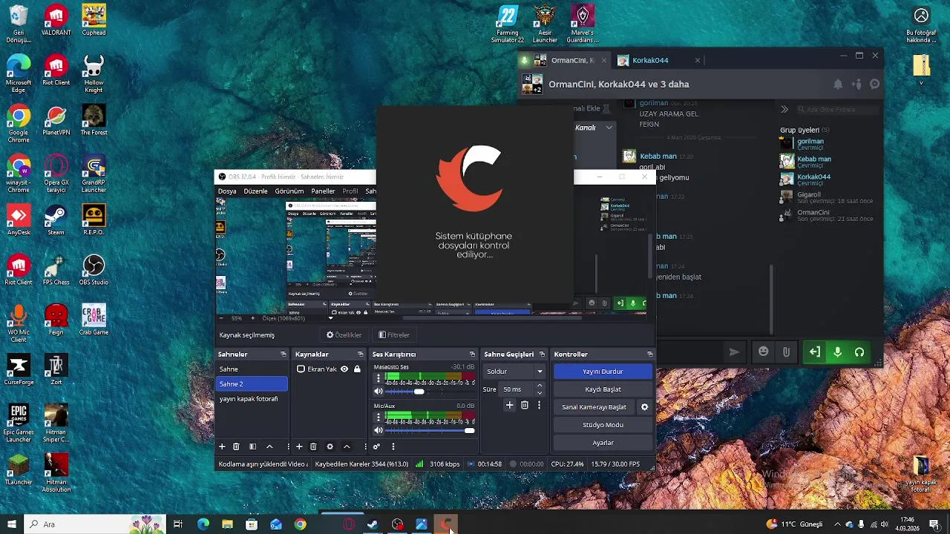
Task: Collapse Steam chat member list chevrons
Action: (x=784, y=109)
